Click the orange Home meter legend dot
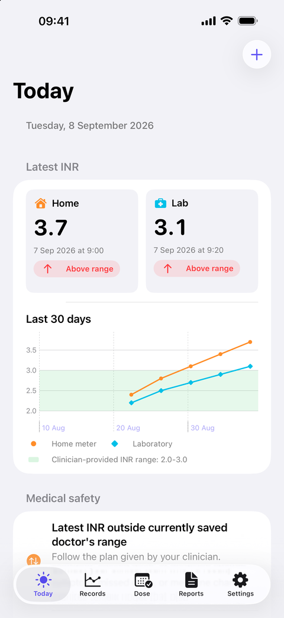 click(x=34, y=444)
